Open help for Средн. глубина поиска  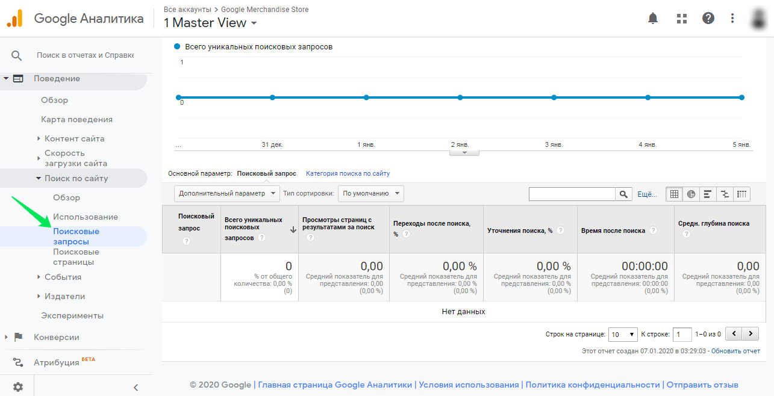point(686,234)
